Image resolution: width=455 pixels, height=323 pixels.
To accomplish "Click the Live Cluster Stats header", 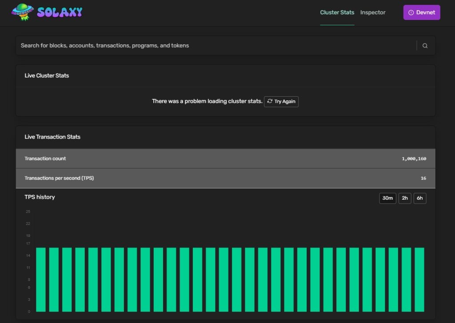I will (47, 75).
